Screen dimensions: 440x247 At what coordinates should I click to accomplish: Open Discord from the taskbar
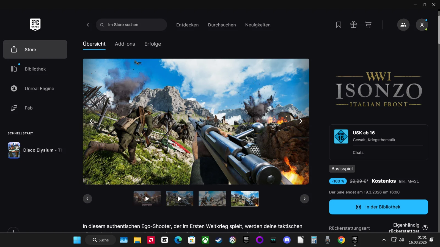click(x=287, y=240)
